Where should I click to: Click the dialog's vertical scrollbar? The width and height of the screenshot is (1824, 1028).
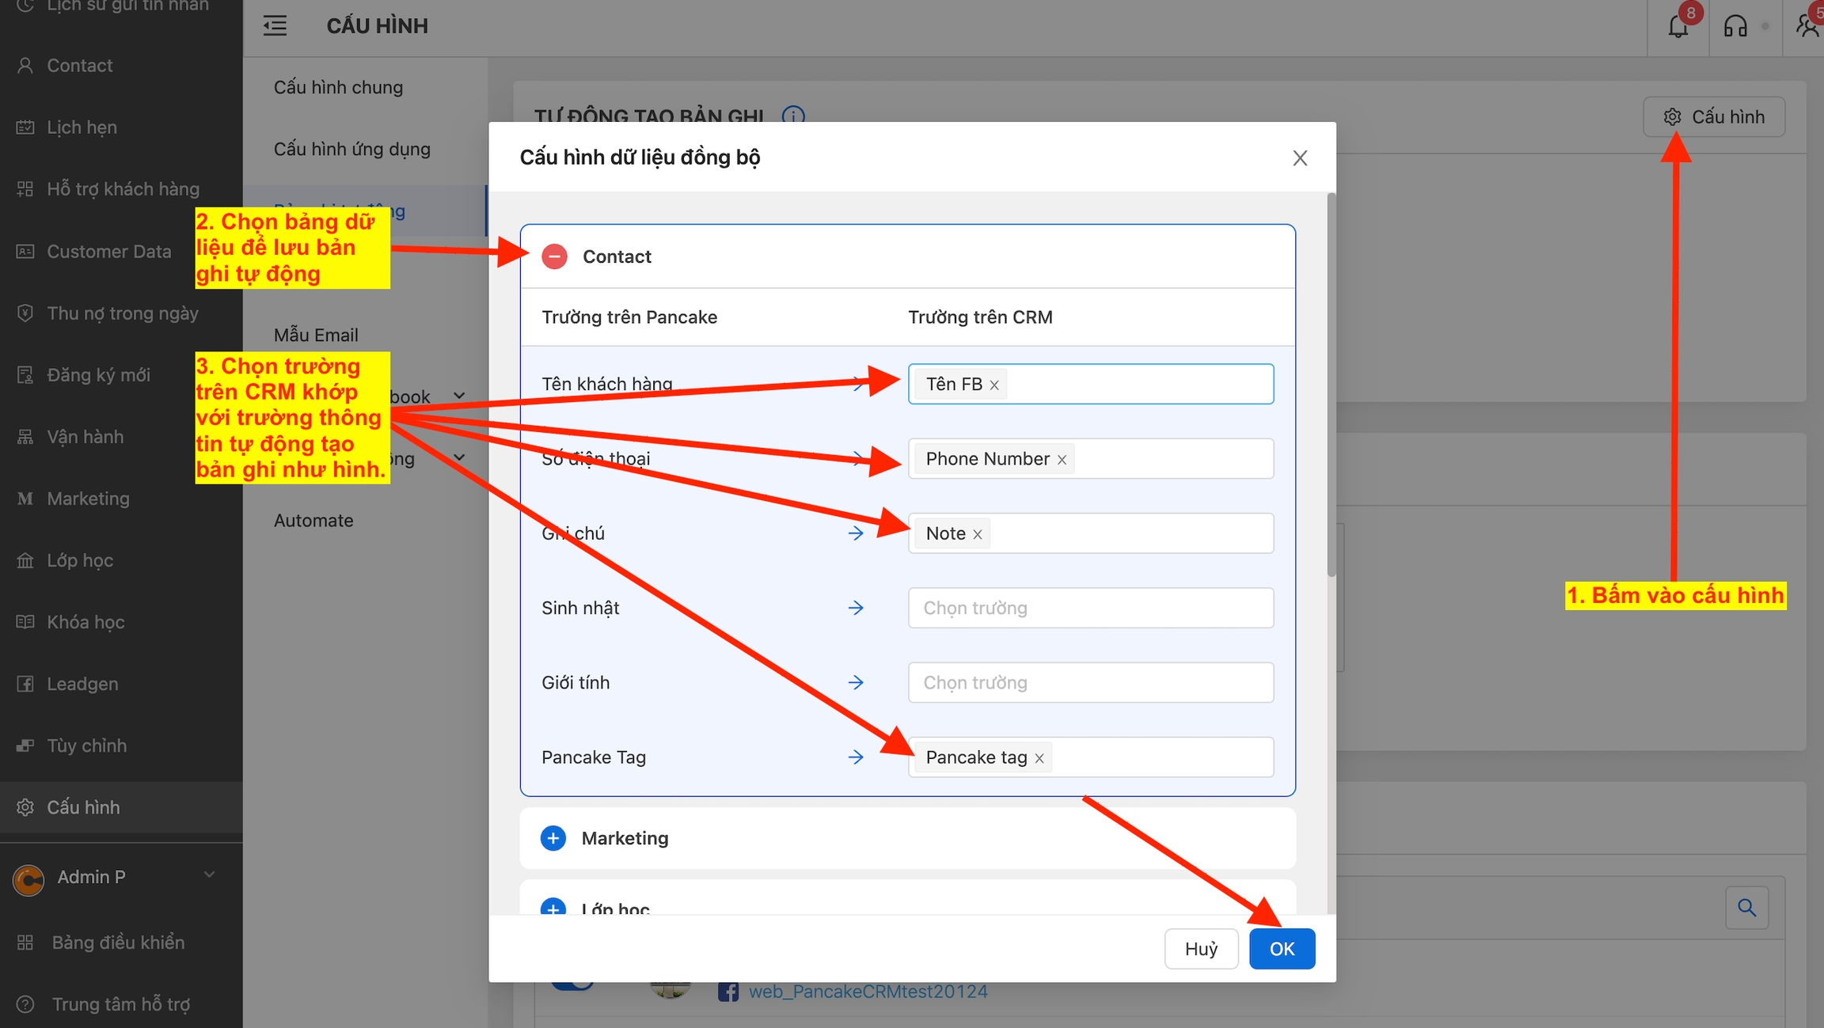tap(1331, 385)
